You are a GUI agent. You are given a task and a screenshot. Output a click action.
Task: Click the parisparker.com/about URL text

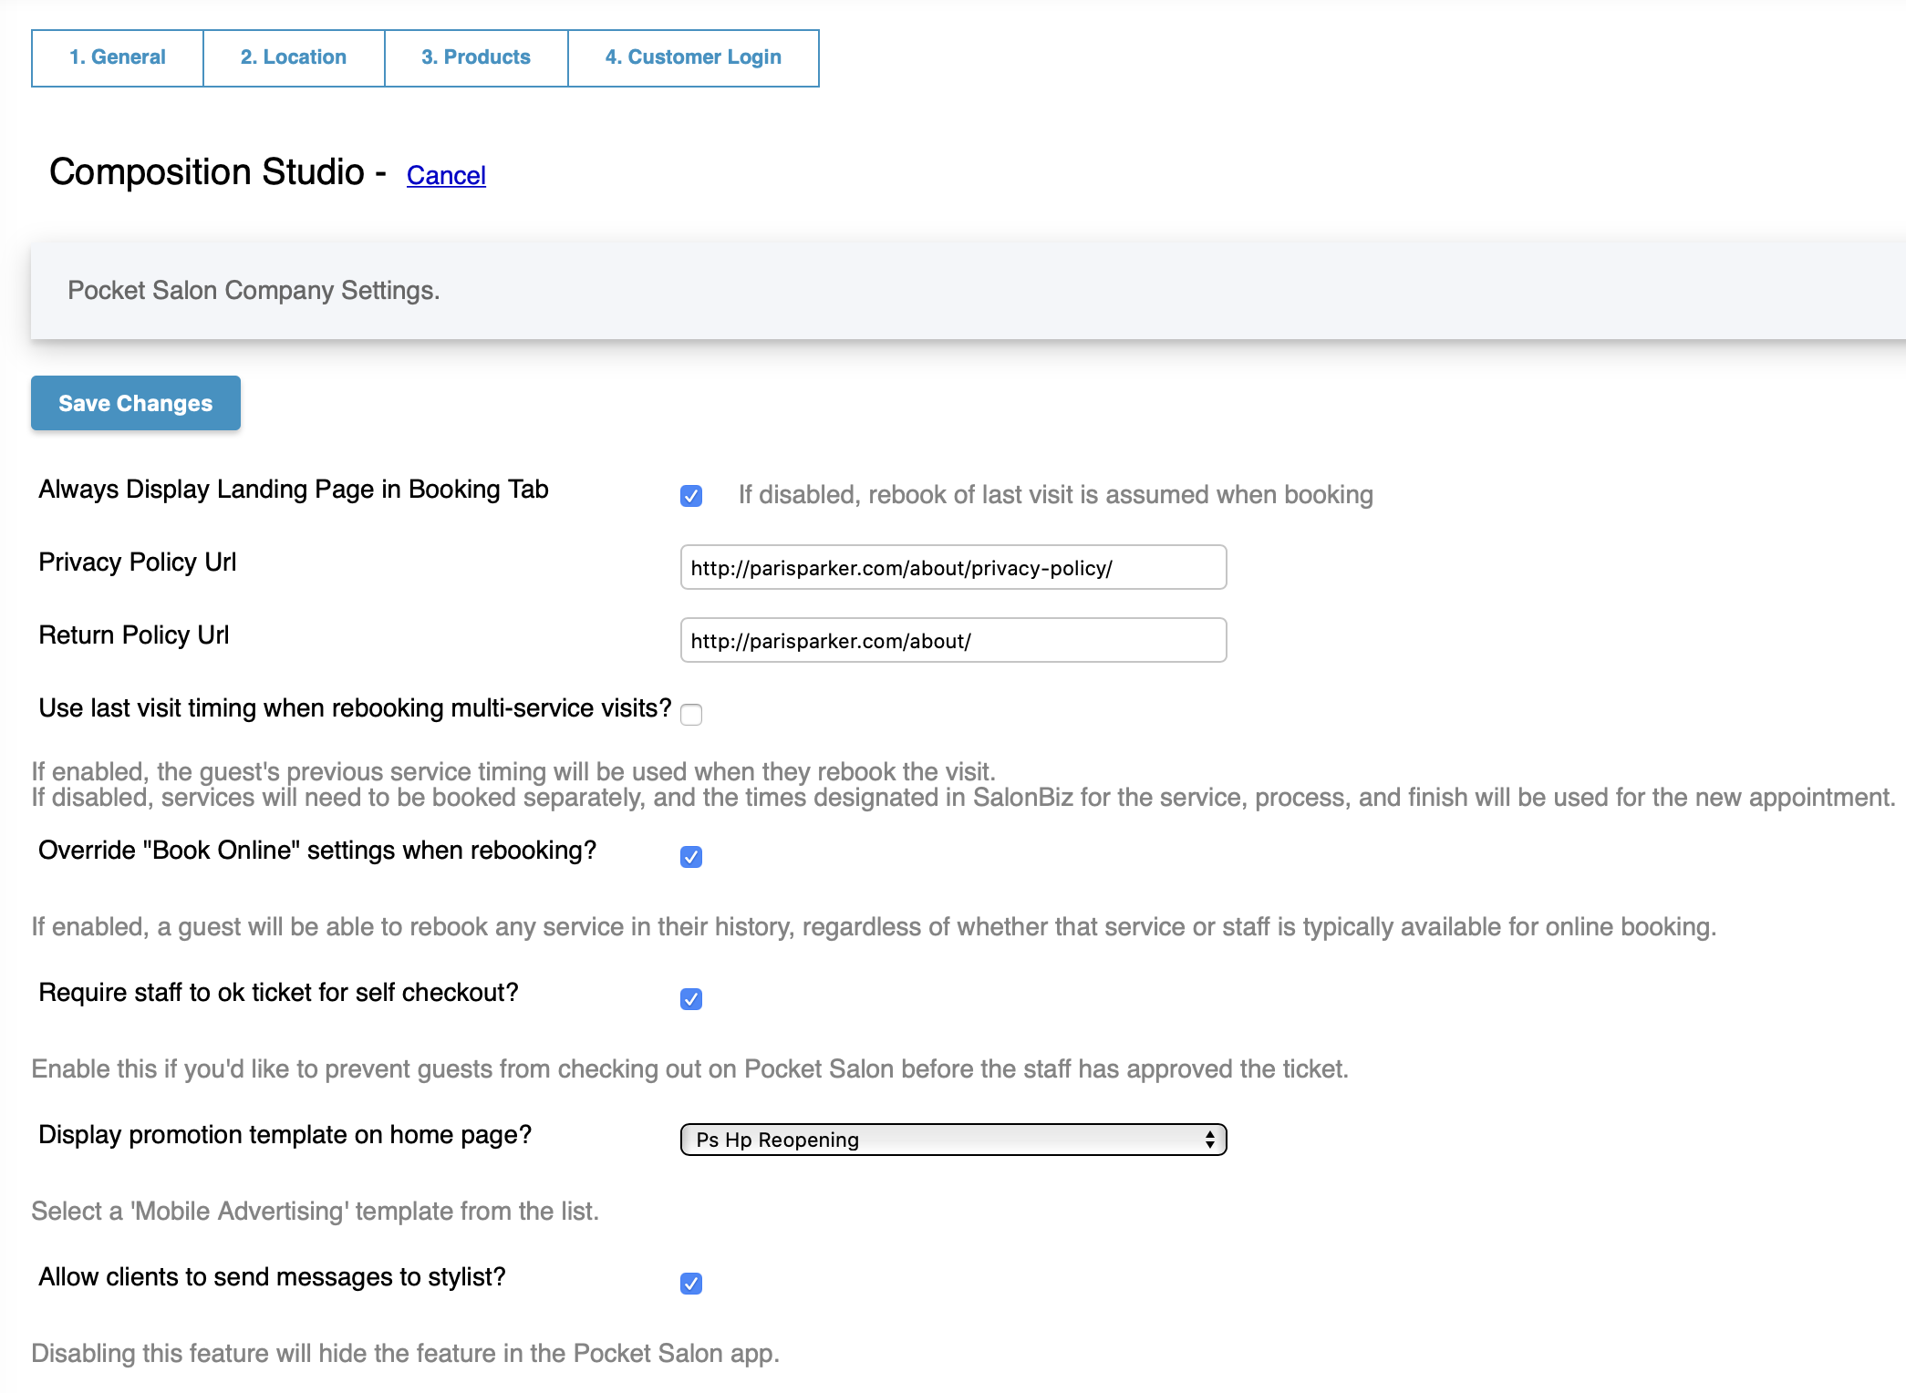(830, 640)
